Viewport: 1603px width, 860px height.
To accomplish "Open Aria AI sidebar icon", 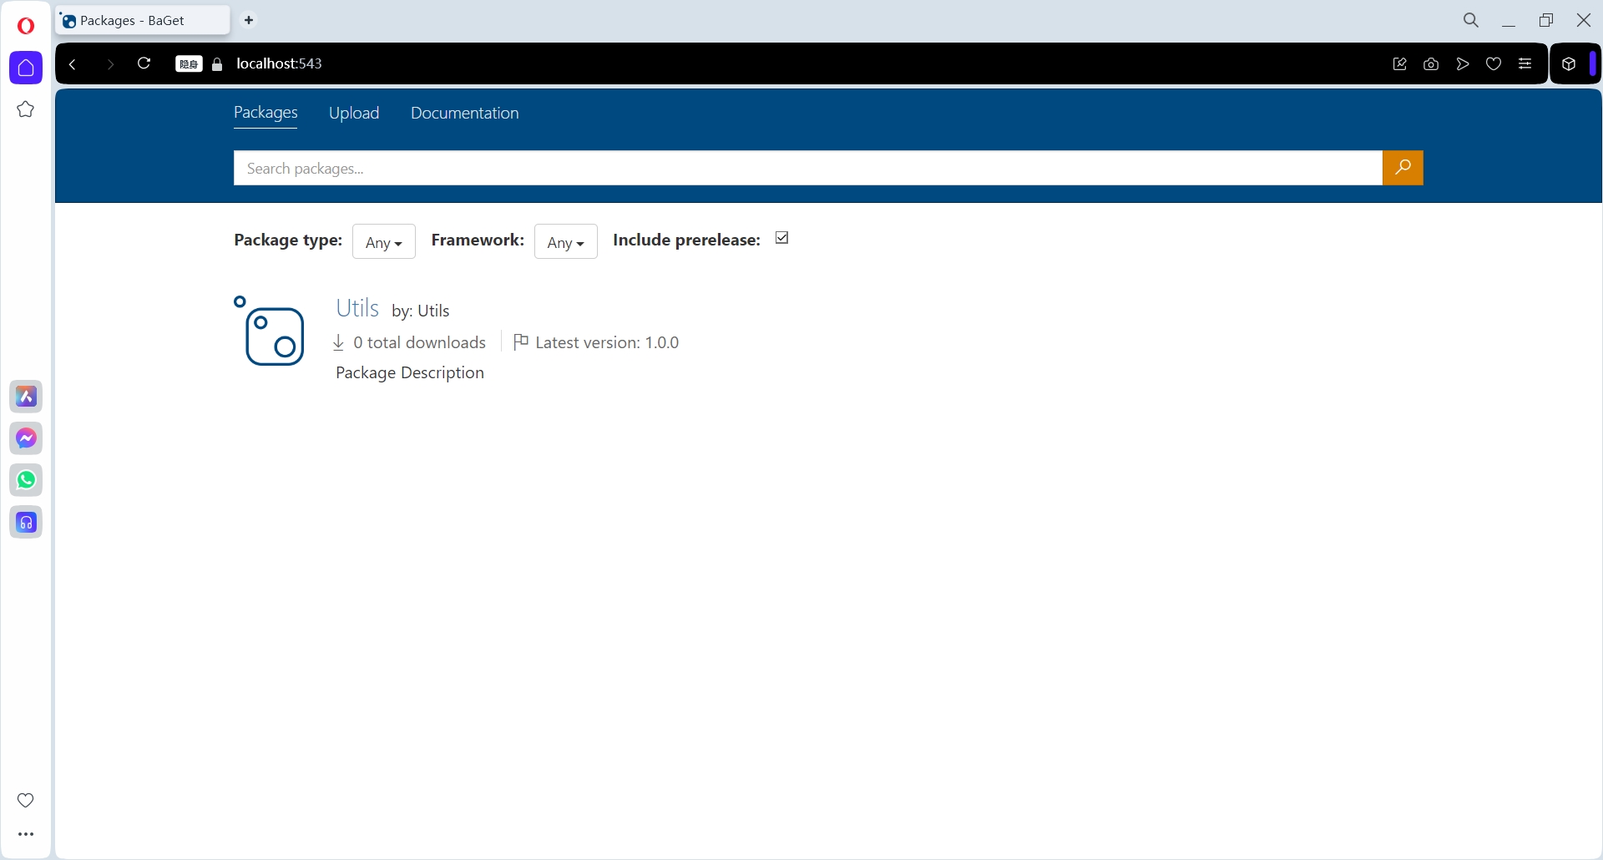I will [x=26, y=397].
